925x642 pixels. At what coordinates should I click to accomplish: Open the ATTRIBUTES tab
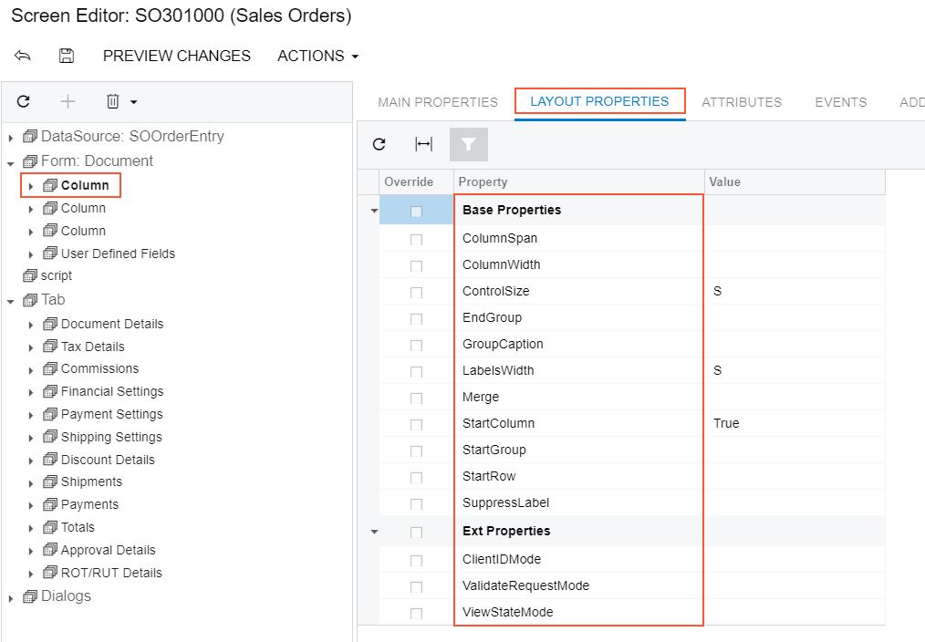[x=741, y=102]
